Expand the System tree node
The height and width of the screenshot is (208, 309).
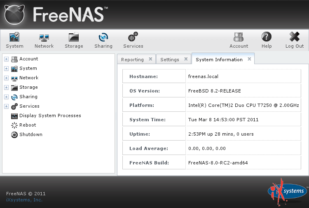pyautogui.click(x=6, y=68)
